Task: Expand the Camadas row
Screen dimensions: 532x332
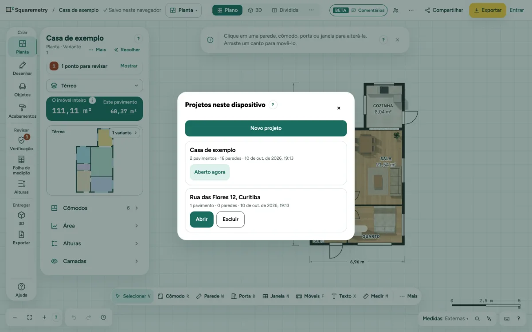Action: click(x=94, y=261)
